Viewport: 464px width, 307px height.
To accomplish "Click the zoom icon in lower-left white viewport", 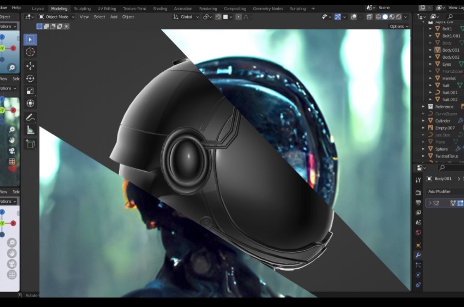I will tap(12, 243).
